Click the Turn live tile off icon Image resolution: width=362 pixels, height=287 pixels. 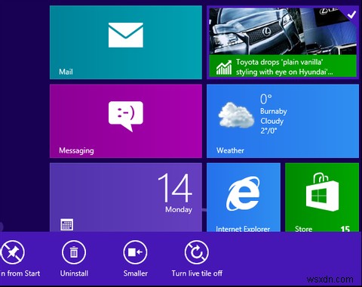point(197,252)
